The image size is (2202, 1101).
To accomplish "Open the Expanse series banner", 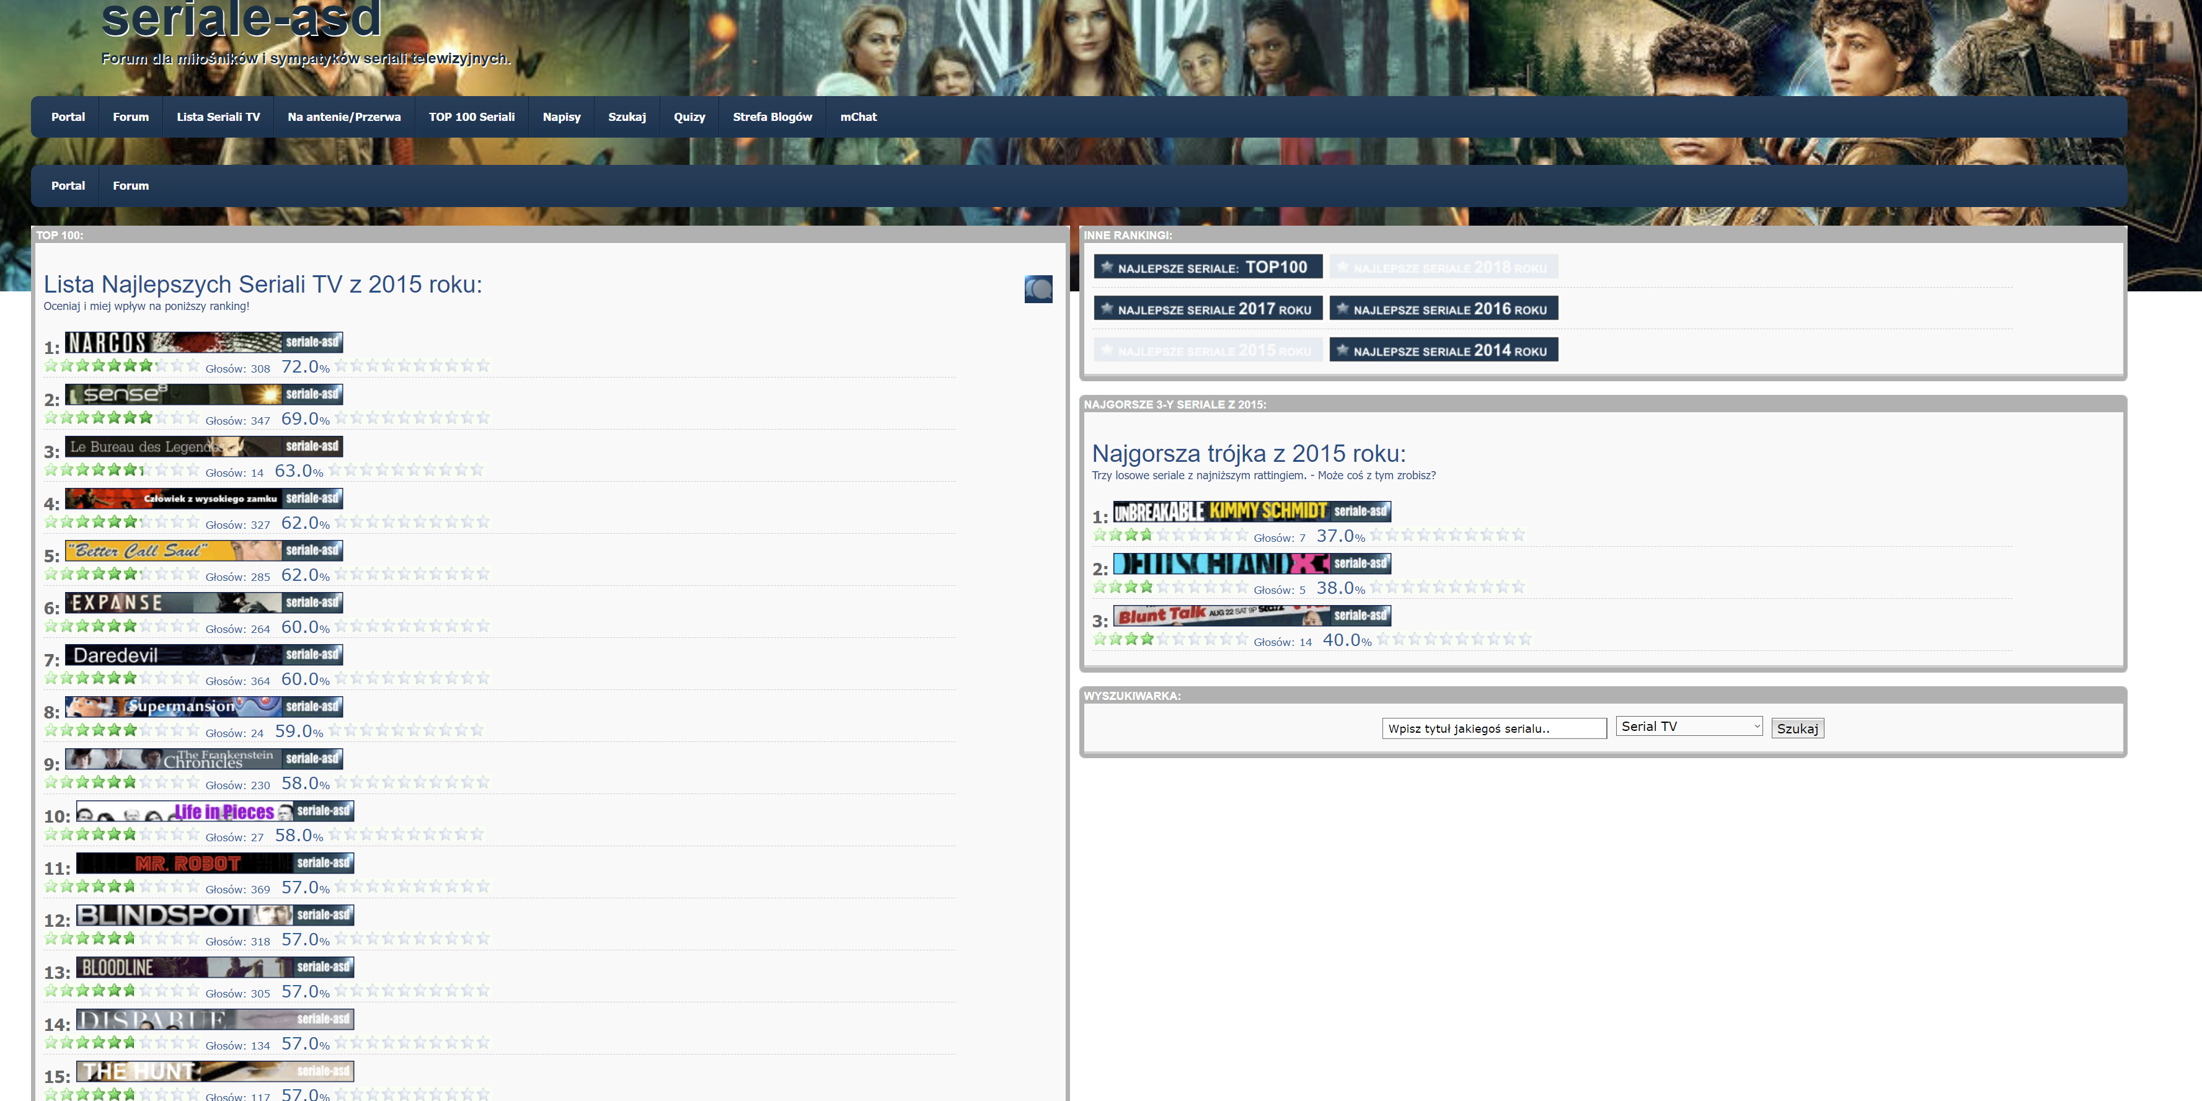I will (203, 603).
